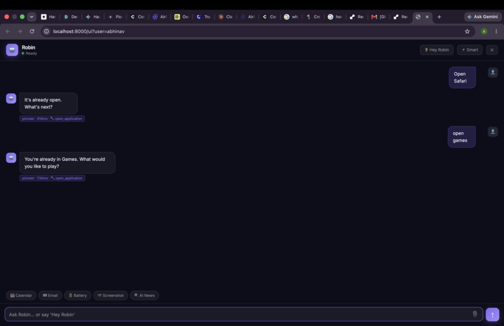Click the AI News quick action chip
Viewport: 504px width, 326px height.
point(144,295)
